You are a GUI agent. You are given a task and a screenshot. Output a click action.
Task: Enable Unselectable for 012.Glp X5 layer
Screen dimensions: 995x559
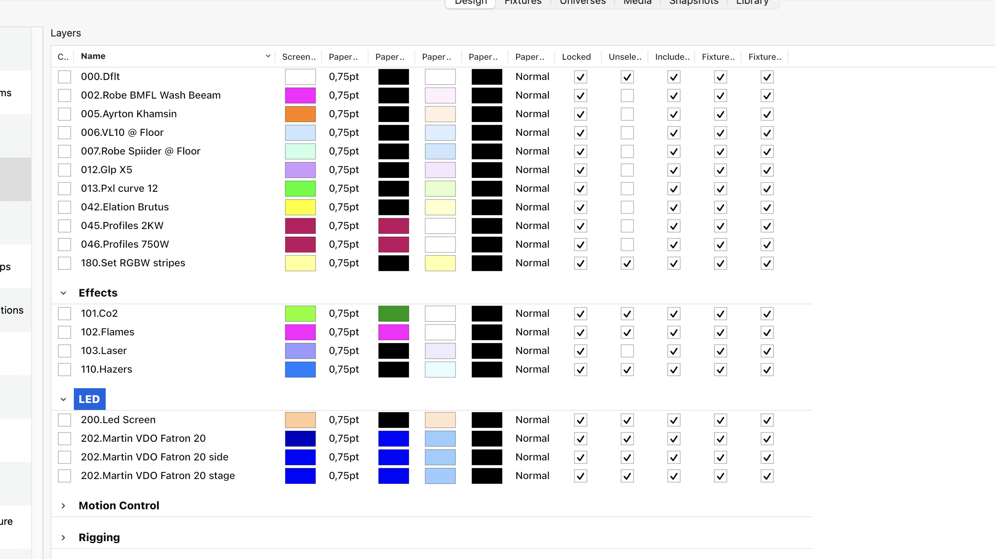(x=627, y=170)
